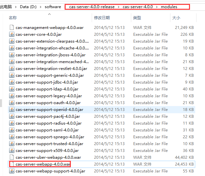Go to 此电脑 in the address bar
205x176 pixels.
click(x=6, y=7)
